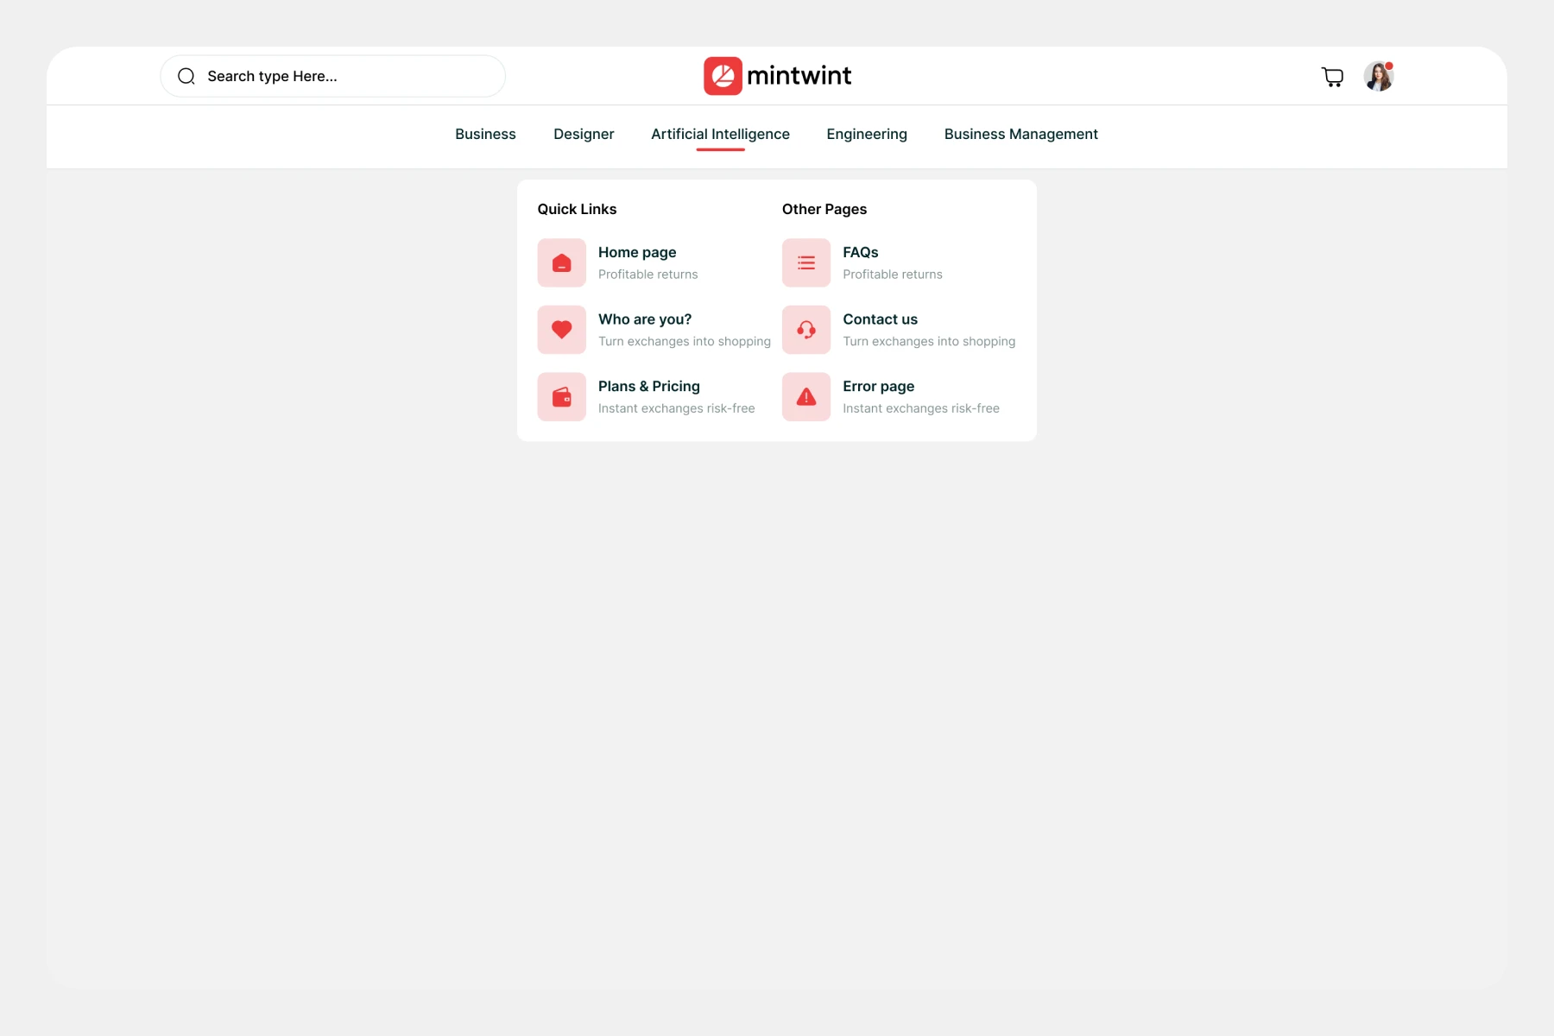Screen dimensions: 1554x1036
Task: Click the Error page warning triangle icon
Action: pyautogui.click(x=805, y=397)
